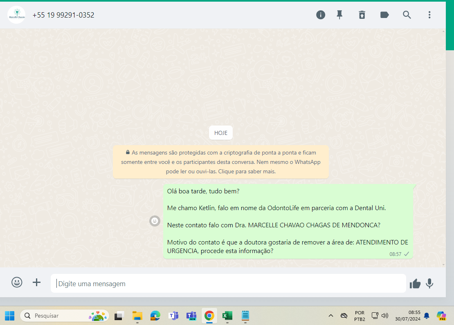Viewport: 454px width, 325px height.
Task: Click the encryption notice to learn more
Action: pyautogui.click(x=220, y=162)
